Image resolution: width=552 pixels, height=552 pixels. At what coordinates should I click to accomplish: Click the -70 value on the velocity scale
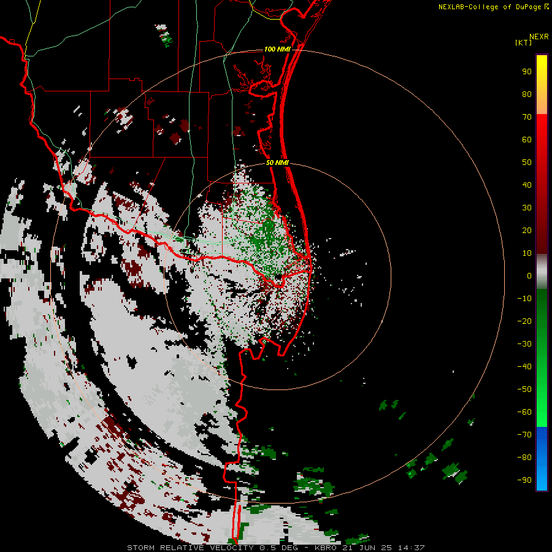pyautogui.click(x=524, y=435)
